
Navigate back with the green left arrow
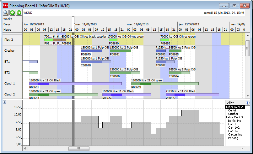pos(13,13)
